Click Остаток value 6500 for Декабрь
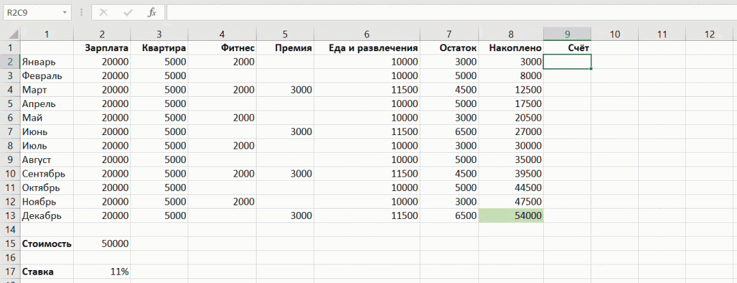The image size is (737, 283). pos(449,216)
